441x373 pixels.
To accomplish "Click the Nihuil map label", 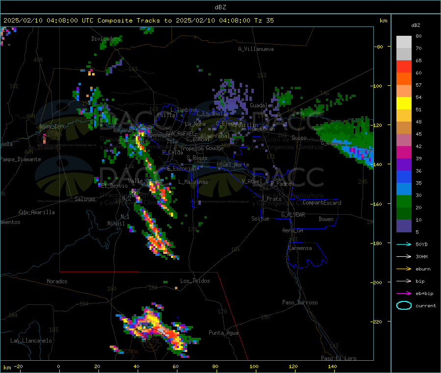I will (x=116, y=224).
